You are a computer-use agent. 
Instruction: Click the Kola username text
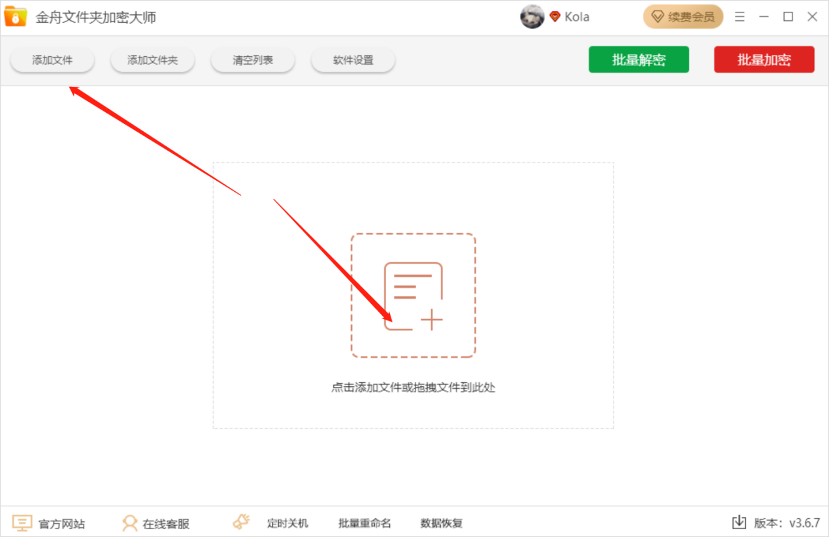tap(577, 16)
